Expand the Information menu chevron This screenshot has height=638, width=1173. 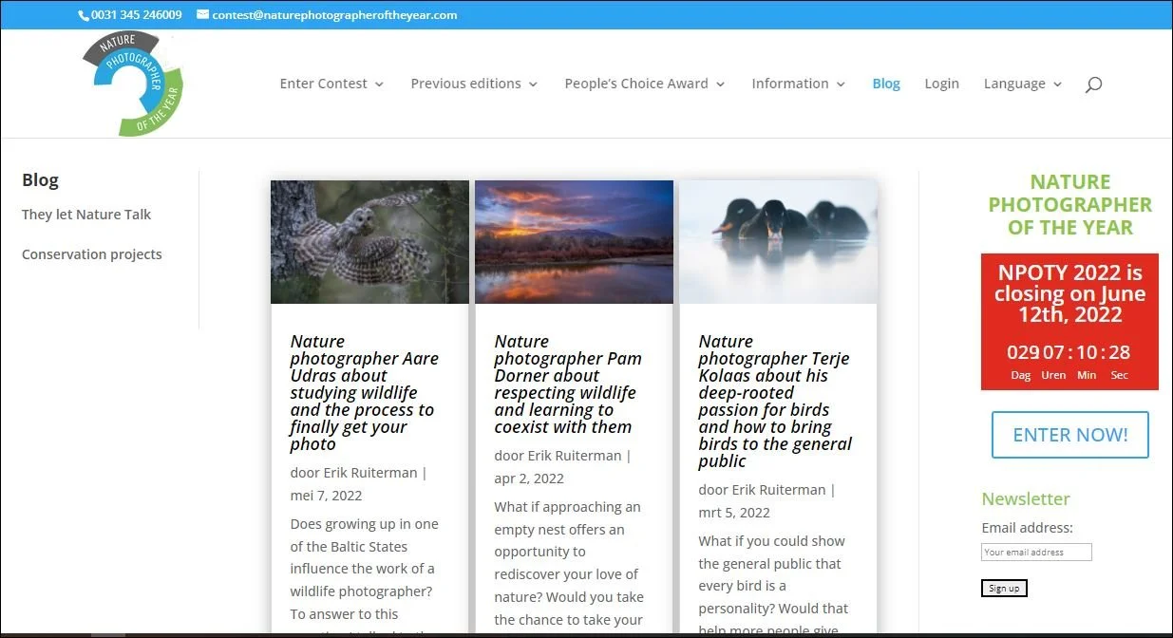click(x=841, y=84)
